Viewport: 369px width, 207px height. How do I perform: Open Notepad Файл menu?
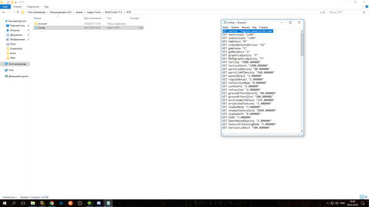225,28
